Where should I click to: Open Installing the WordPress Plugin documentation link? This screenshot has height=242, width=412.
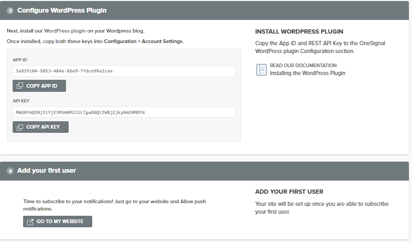(x=307, y=73)
